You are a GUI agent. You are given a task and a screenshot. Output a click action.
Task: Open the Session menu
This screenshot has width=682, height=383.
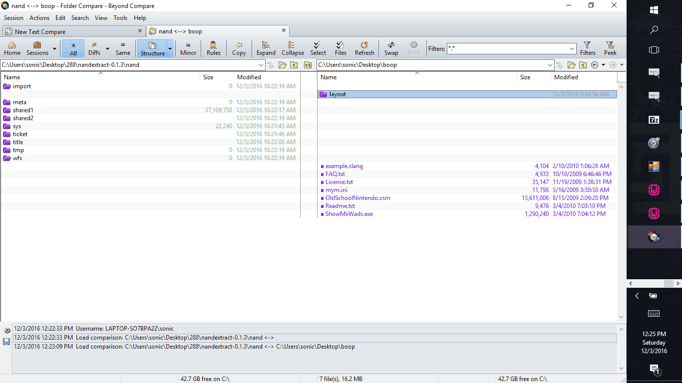13,18
